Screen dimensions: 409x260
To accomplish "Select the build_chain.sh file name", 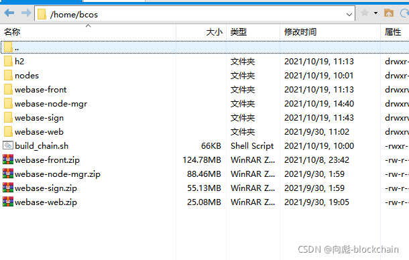I will coord(42,146).
